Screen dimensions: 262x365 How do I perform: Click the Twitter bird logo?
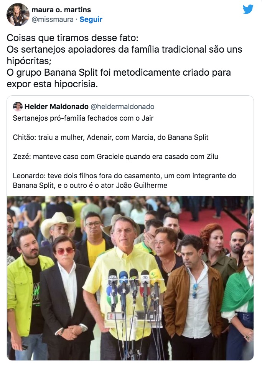coord(248,10)
